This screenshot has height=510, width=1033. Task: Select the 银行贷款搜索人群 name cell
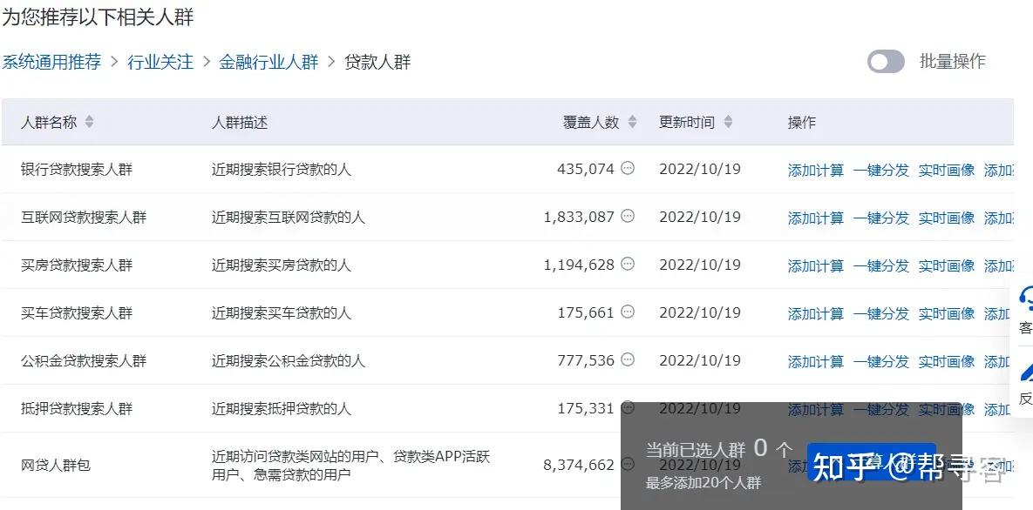pyautogui.click(x=77, y=170)
